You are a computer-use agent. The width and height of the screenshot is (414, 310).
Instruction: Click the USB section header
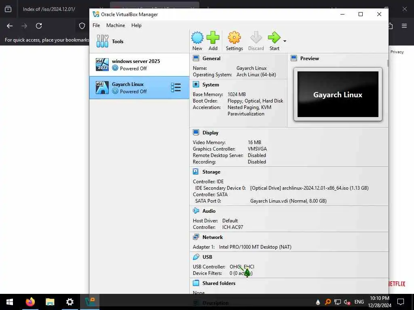(x=207, y=257)
